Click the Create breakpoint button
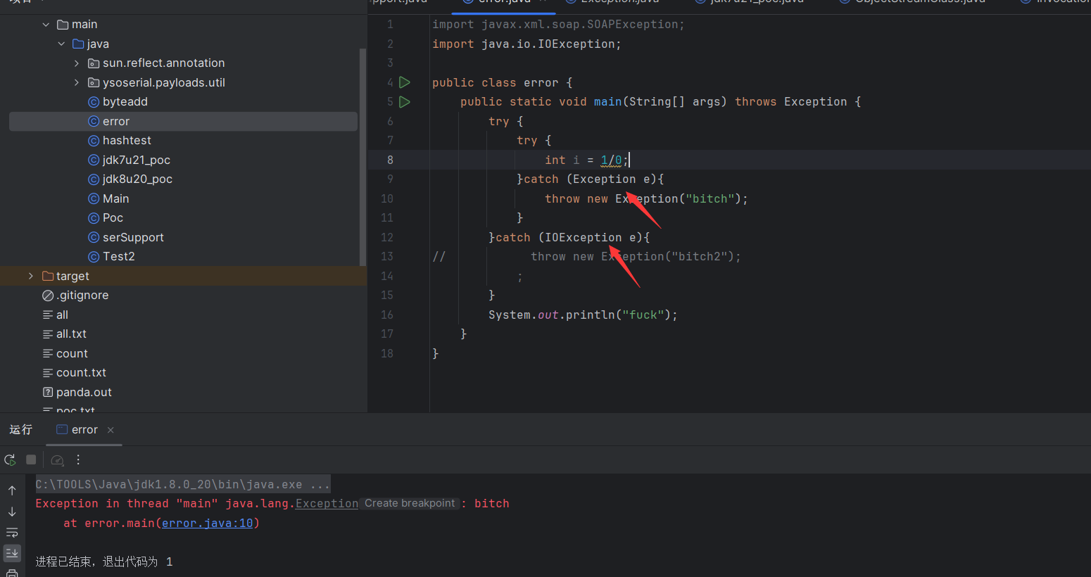Screen dimensions: 1091x577 410,503
